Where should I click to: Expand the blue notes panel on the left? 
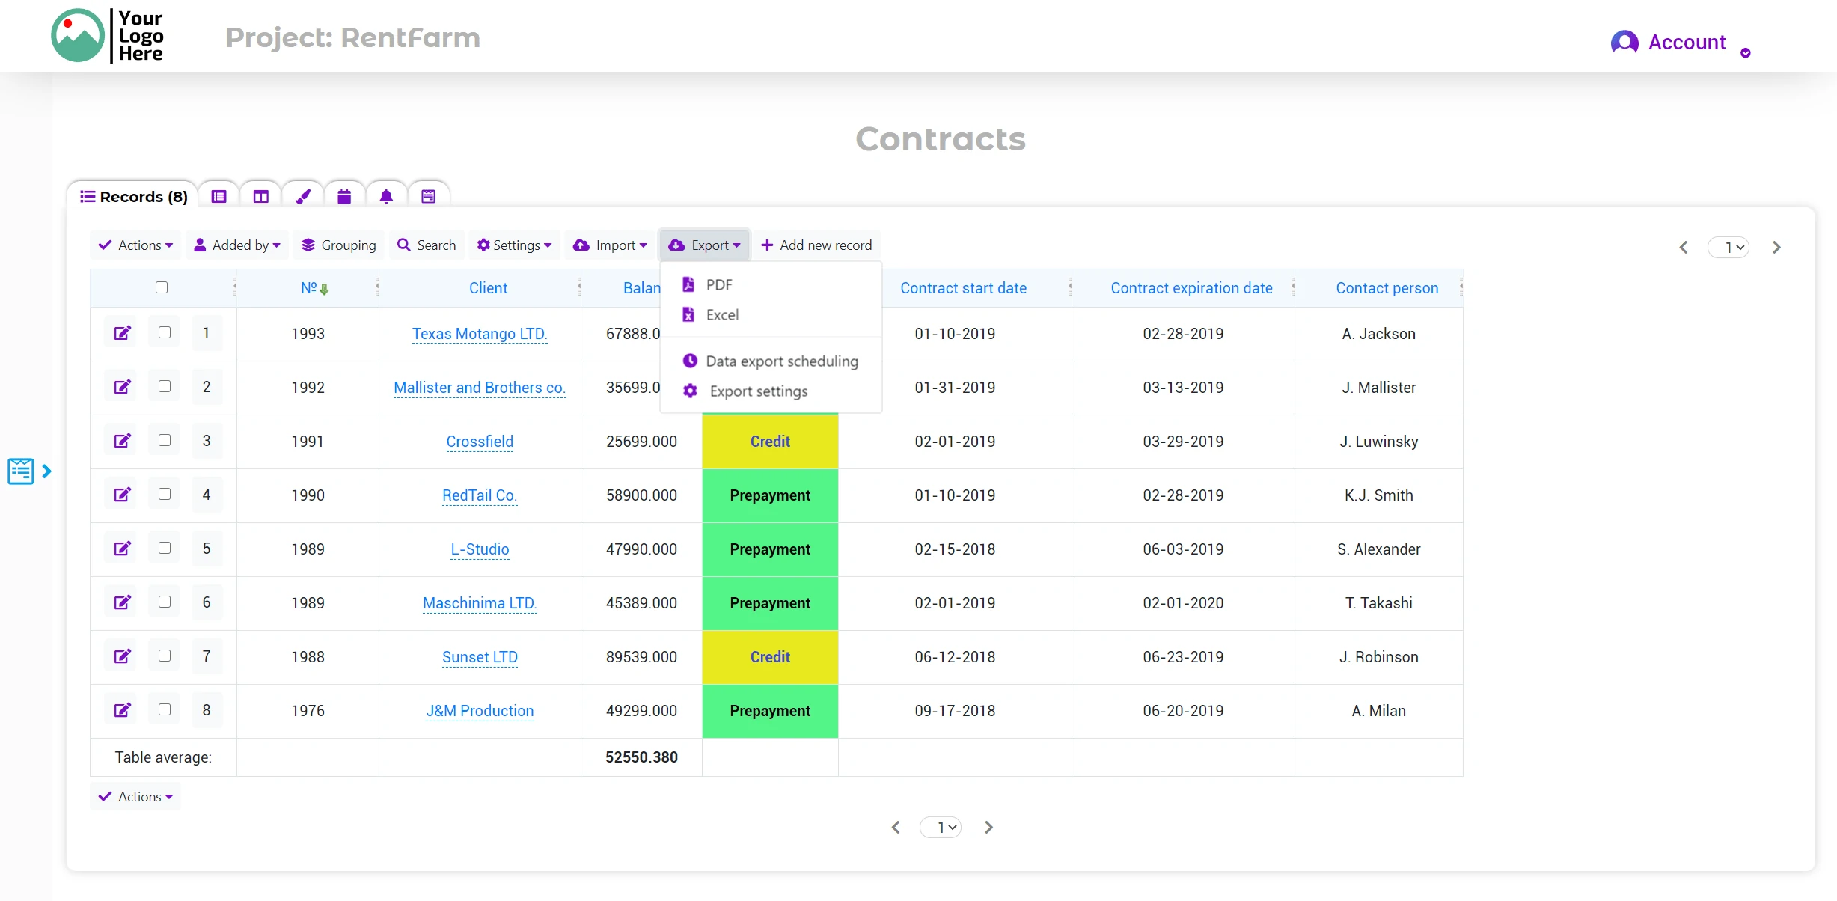coord(48,471)
